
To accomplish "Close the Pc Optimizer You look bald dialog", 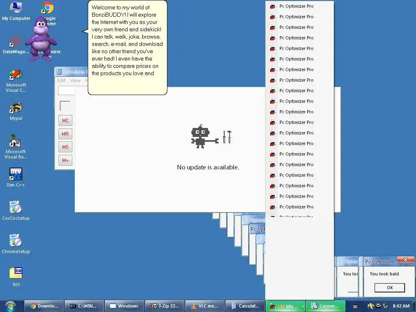I will point(405,260).
